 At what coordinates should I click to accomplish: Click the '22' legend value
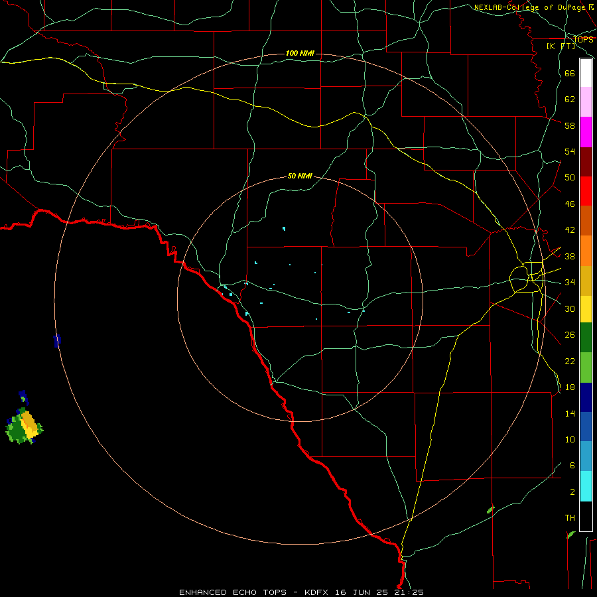(x=570, y=361)
